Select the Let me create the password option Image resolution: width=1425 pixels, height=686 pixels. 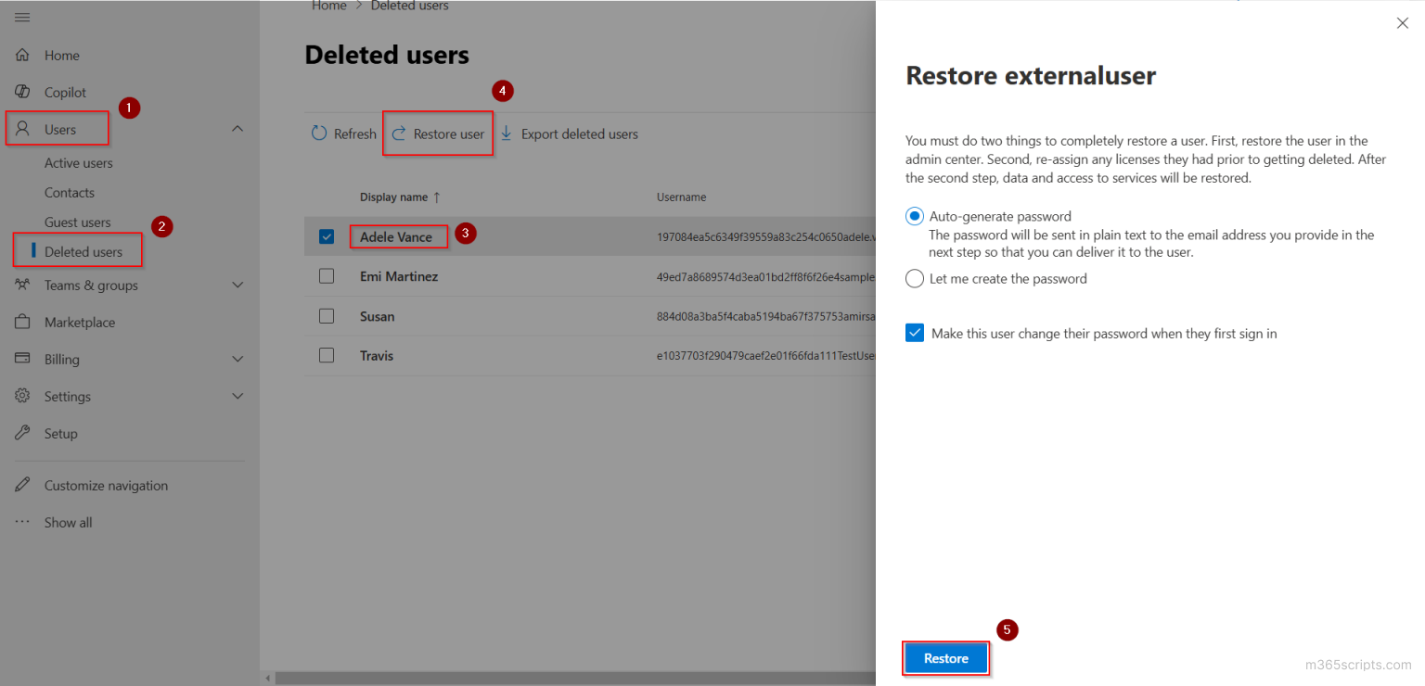[915, 278]
